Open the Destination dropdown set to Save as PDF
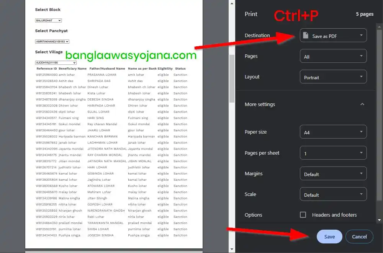 (x=333, y=35)
